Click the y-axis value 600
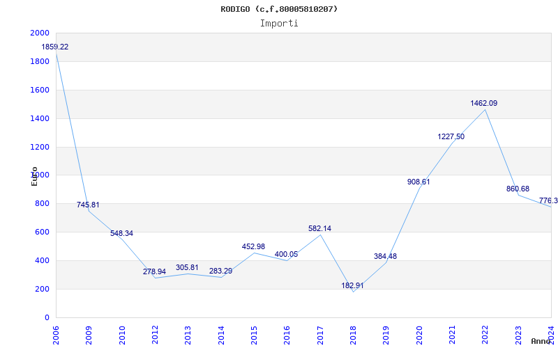The image size is (558, 348). pyautogui.click(x=42, y=232)
